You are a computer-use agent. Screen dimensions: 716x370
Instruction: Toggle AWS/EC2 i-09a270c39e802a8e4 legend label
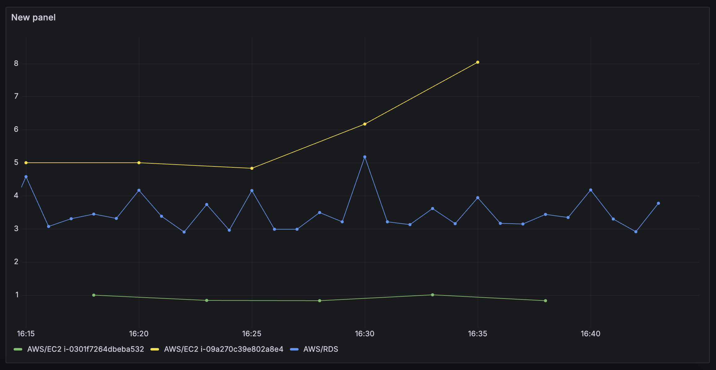coord(223,349)
